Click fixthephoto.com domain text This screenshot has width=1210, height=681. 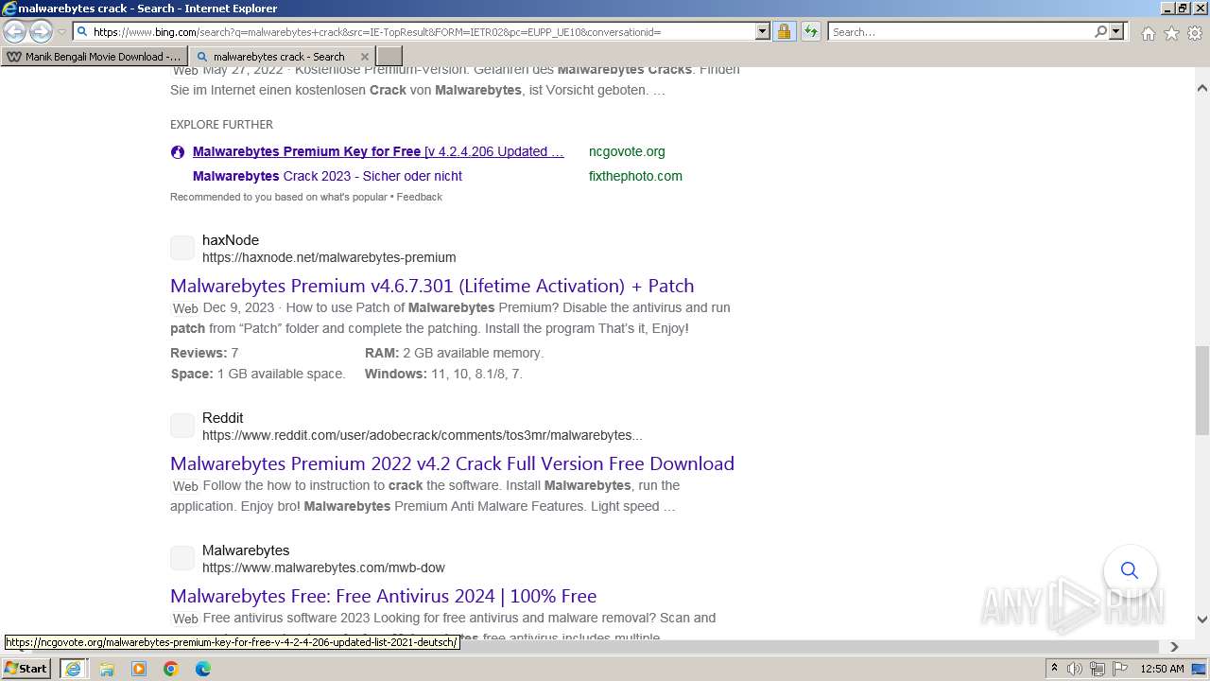tap(635, 176)
